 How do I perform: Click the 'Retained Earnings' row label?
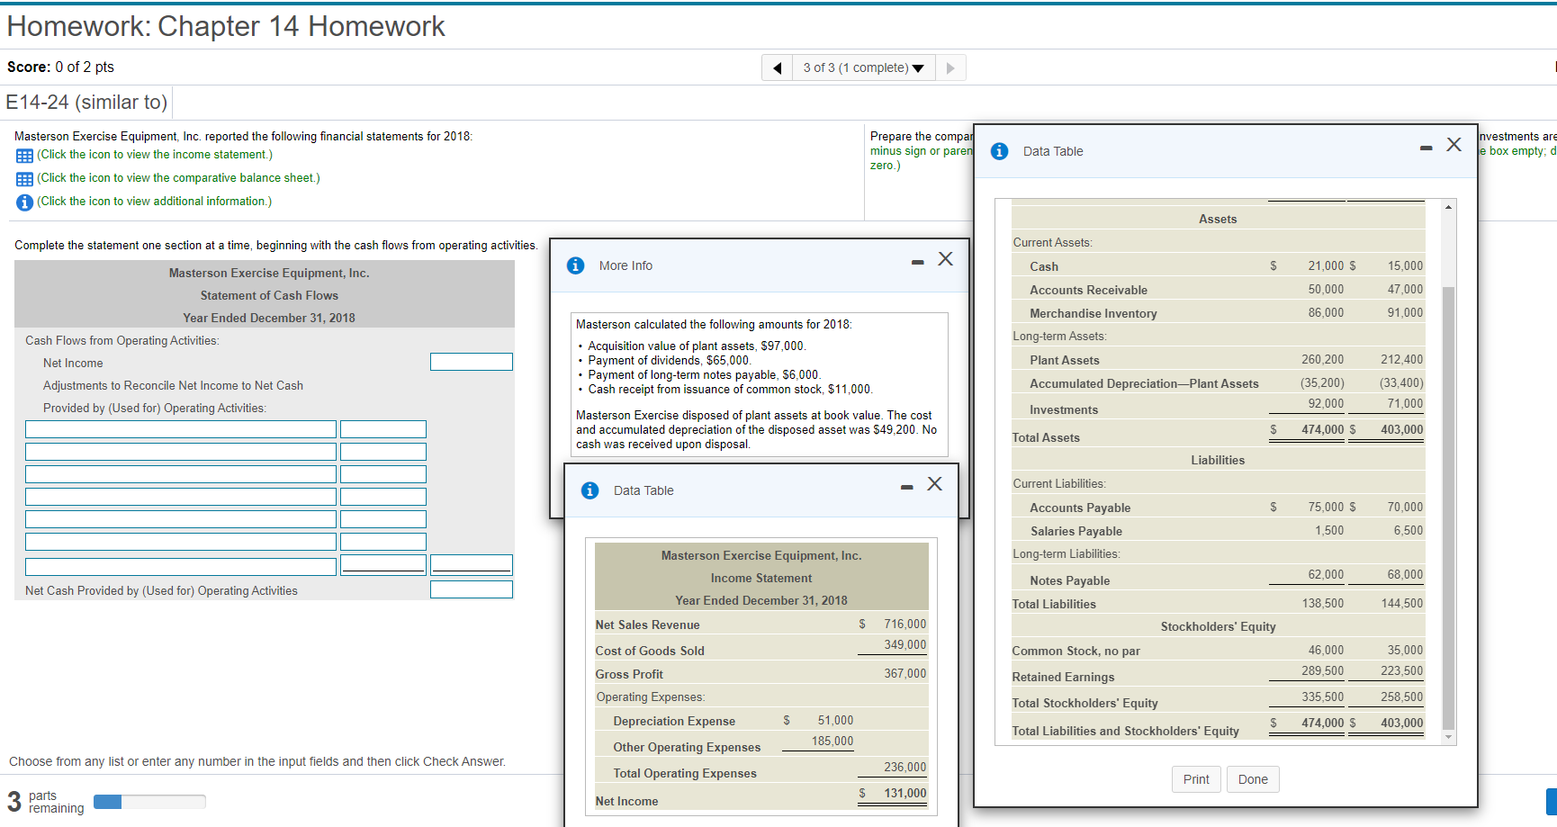(1063, 678)
